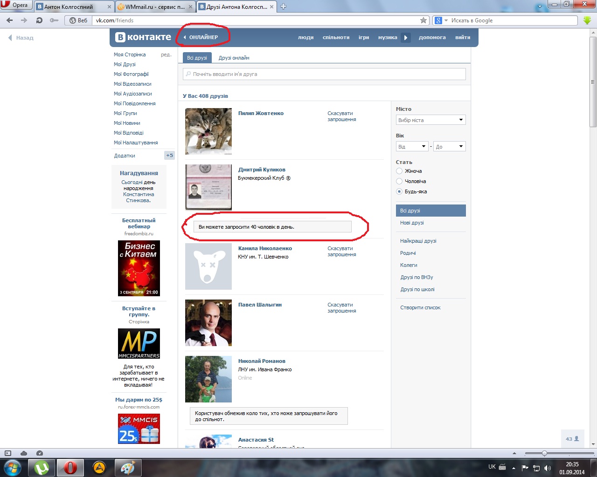Click the Opera Turbo icon in status bar
The image size is (597, 477).
point(40,453)
